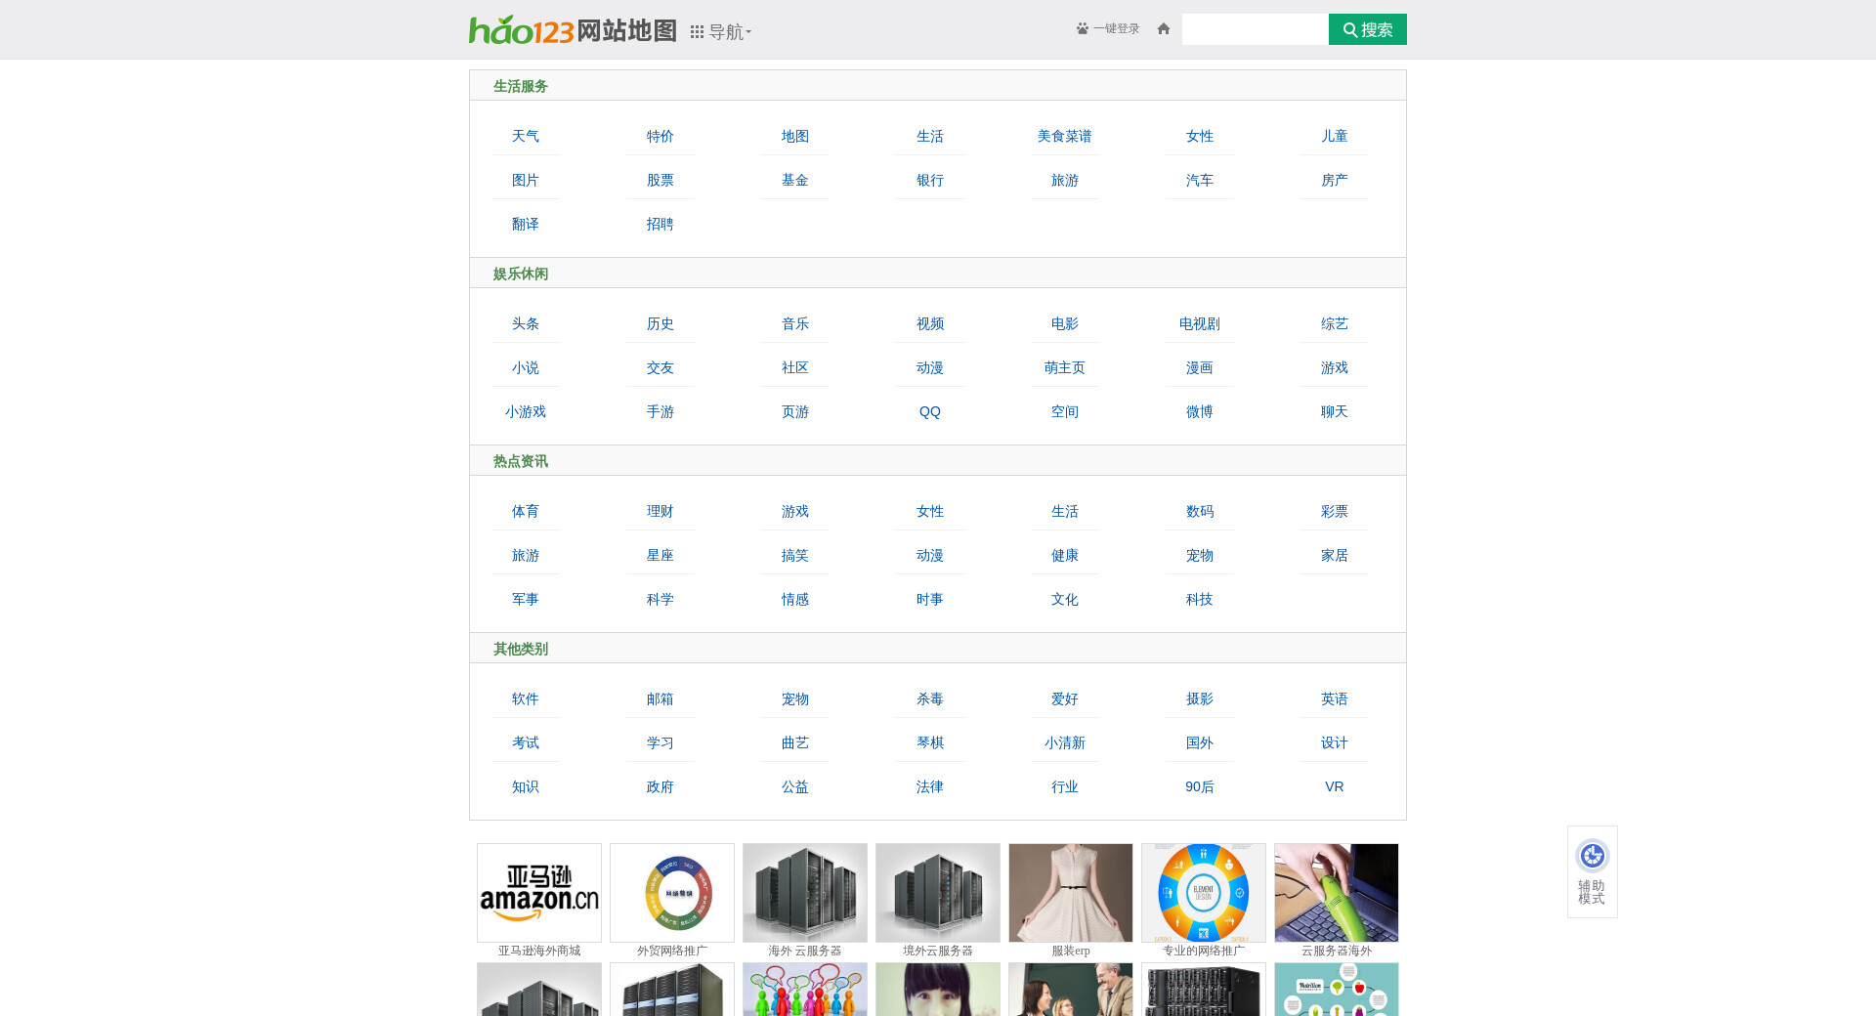Open the VR link

pyautogui.click(x=1335, y=787)
